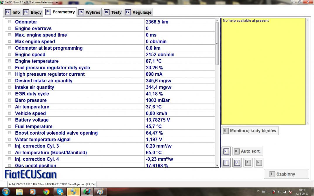Check the EGR duty cycle parameter

coord(10,94)
